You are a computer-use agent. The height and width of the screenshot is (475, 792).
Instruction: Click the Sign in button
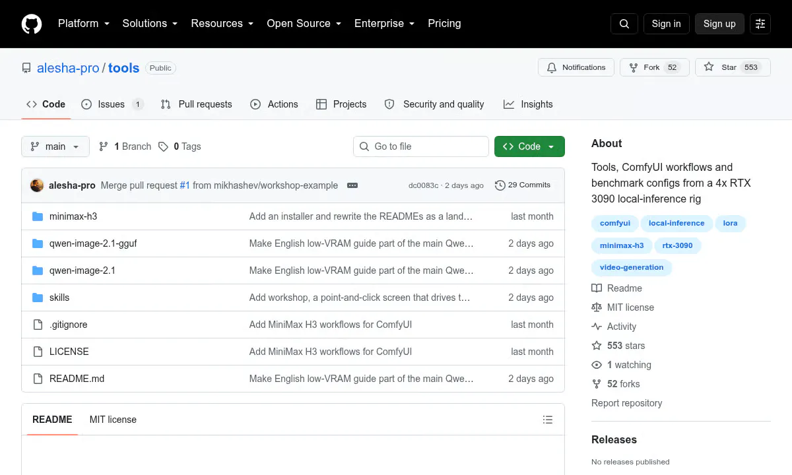pos(666,24)
